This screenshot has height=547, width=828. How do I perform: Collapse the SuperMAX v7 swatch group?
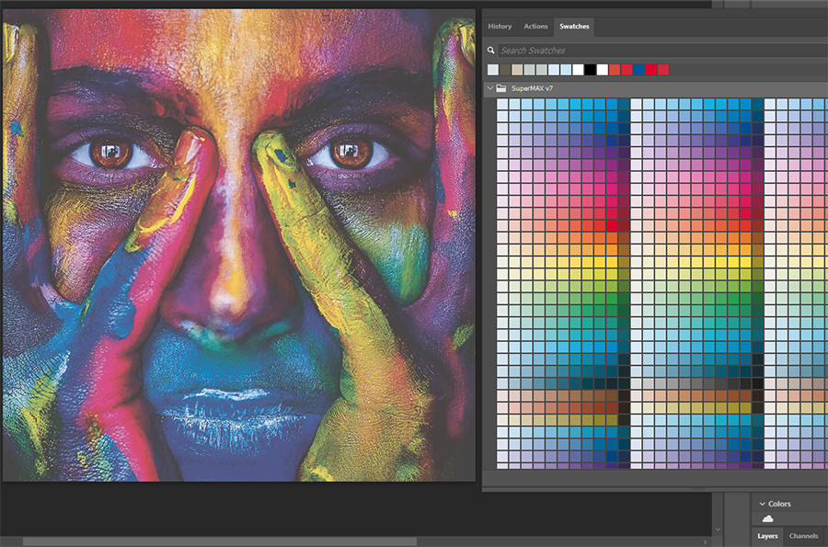(489, 88)
